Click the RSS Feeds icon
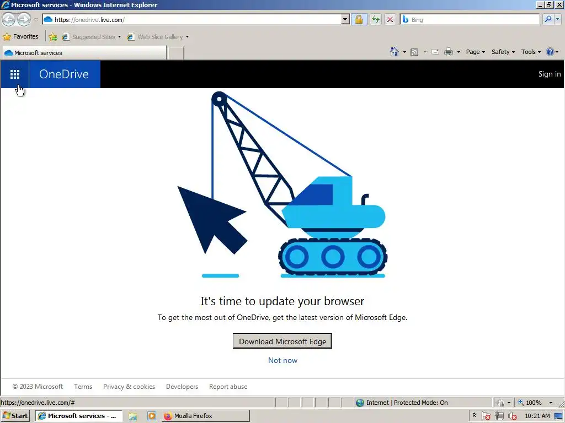Screen dimensions: 565x423 pyautogui.click(x=414, y=52)
